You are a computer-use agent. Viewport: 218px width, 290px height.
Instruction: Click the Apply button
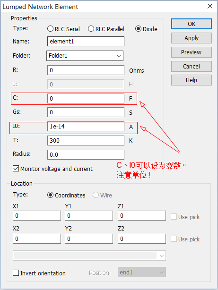click(x=192, y=38)
